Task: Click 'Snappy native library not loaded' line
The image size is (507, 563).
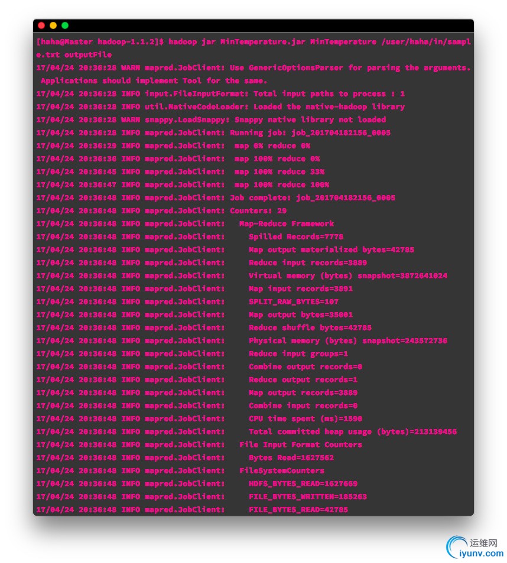Action: [x=211, y=119]
